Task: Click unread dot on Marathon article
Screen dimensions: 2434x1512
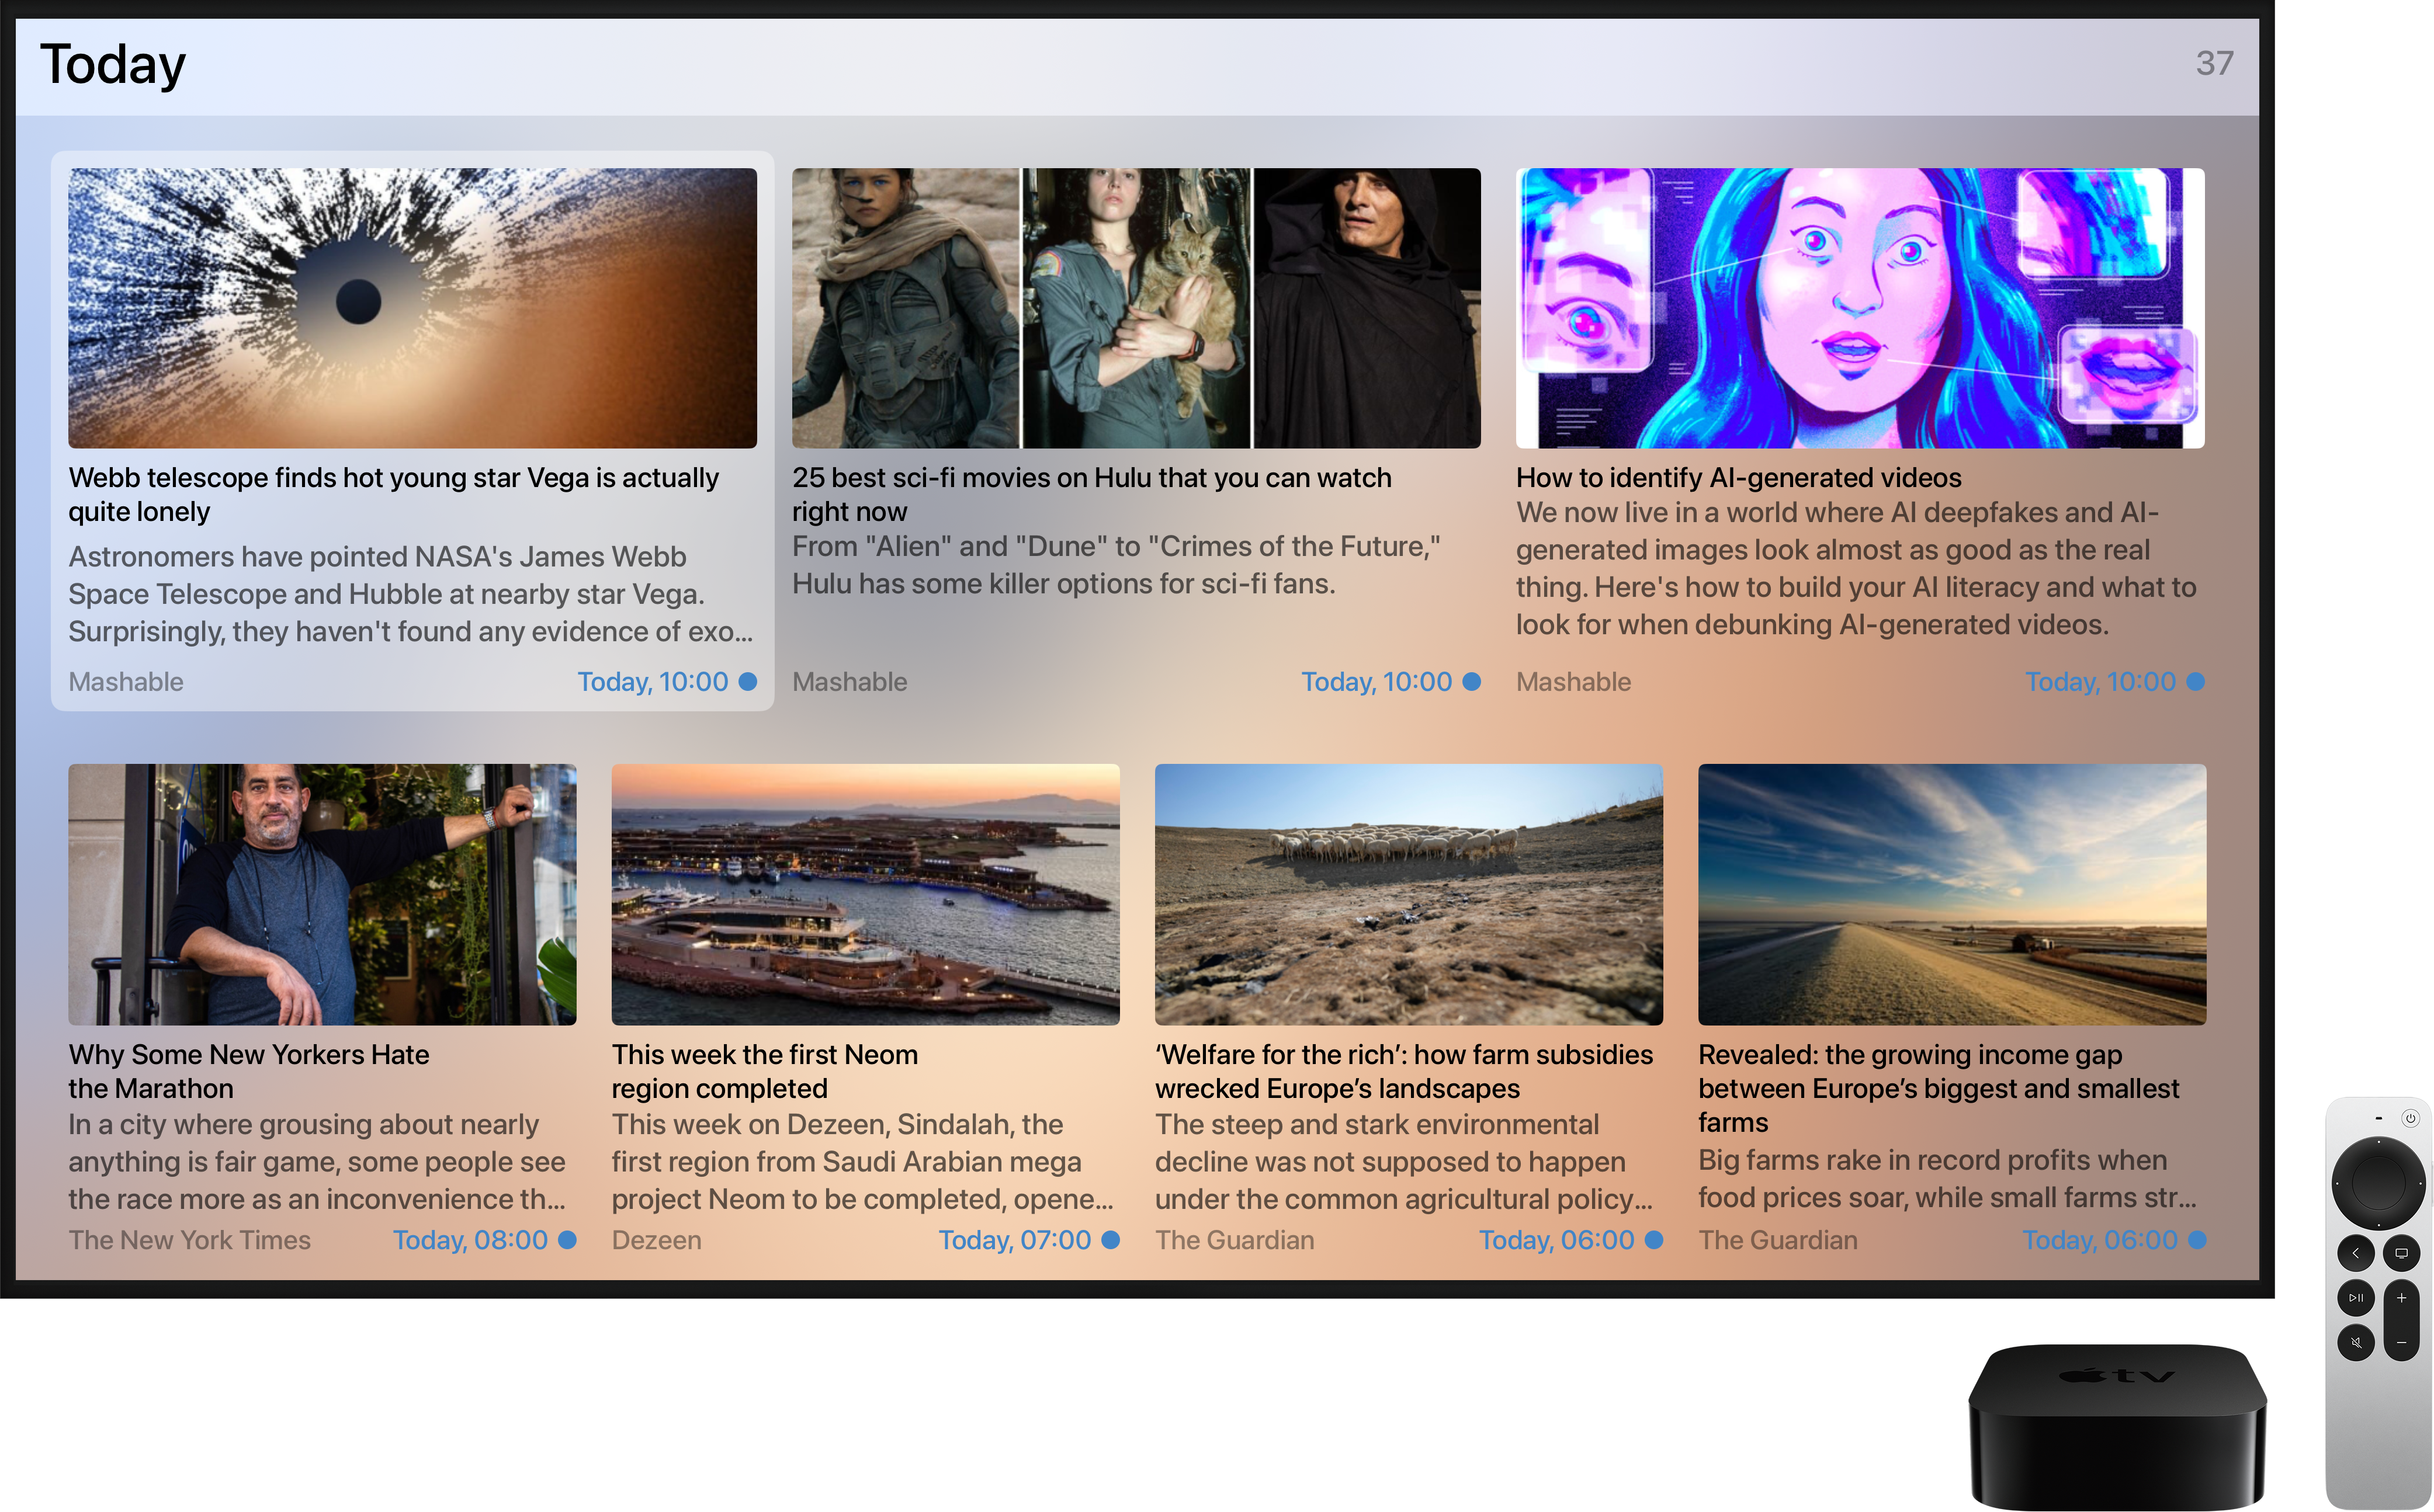Action: pyautogui.click(x=566, y=1239)
